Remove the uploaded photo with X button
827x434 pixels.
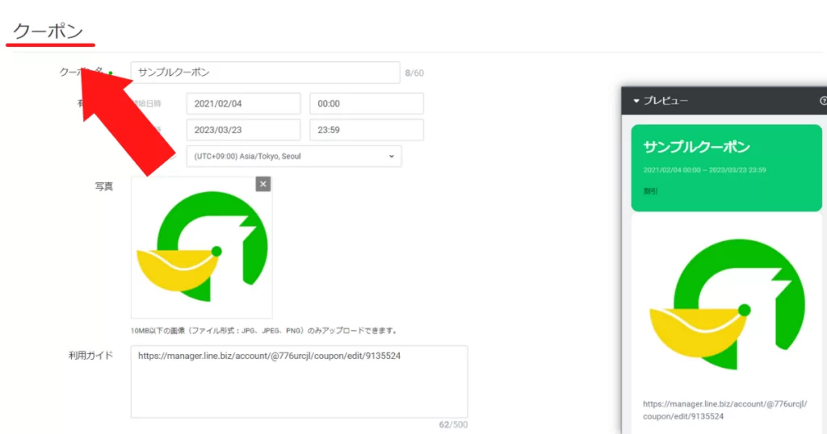[263, 185]
